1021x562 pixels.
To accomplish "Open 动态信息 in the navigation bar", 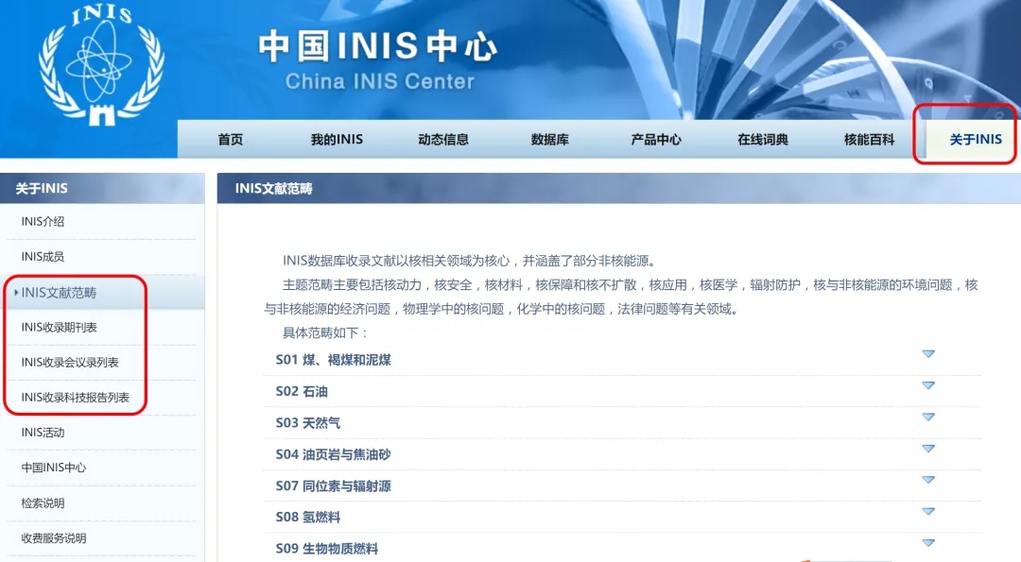I will (443, 139).
